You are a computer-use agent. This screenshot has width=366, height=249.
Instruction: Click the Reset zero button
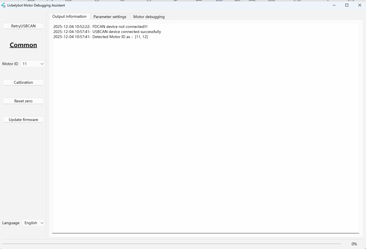(x=23, y=101)
